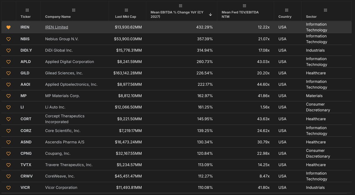Select the NBIS ticker cell
Viewport: 355px width, 195px height.
25,39
